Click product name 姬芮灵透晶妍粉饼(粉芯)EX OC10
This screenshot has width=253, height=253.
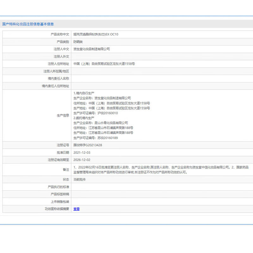coord(96,34)
